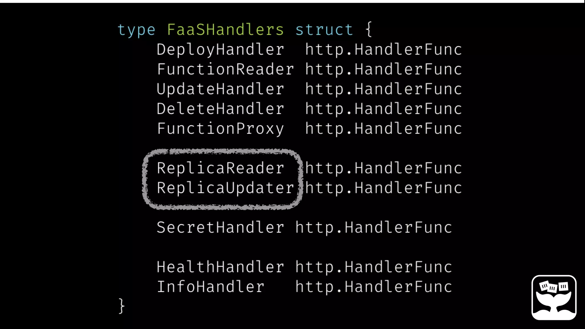Click http.HandlerFunc type beside SecretHandler
Screen dimensions: 585x329
point(374,228)
